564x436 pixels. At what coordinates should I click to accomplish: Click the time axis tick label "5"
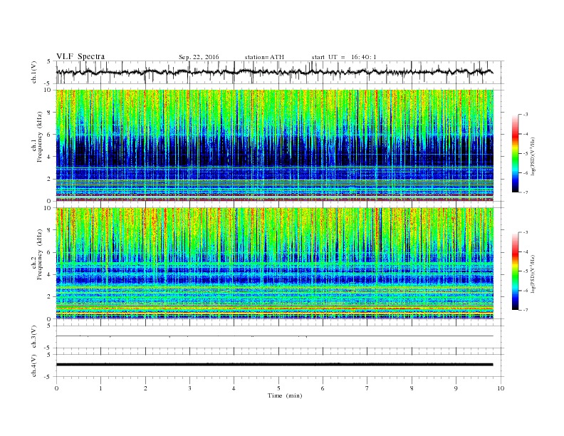[x=278, y=388]
